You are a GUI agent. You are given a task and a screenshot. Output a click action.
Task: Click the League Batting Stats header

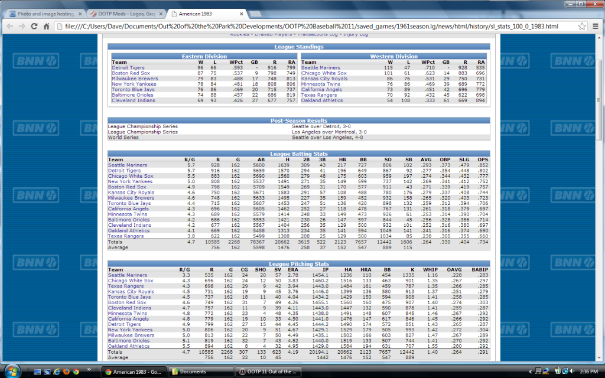coord(298,154)
